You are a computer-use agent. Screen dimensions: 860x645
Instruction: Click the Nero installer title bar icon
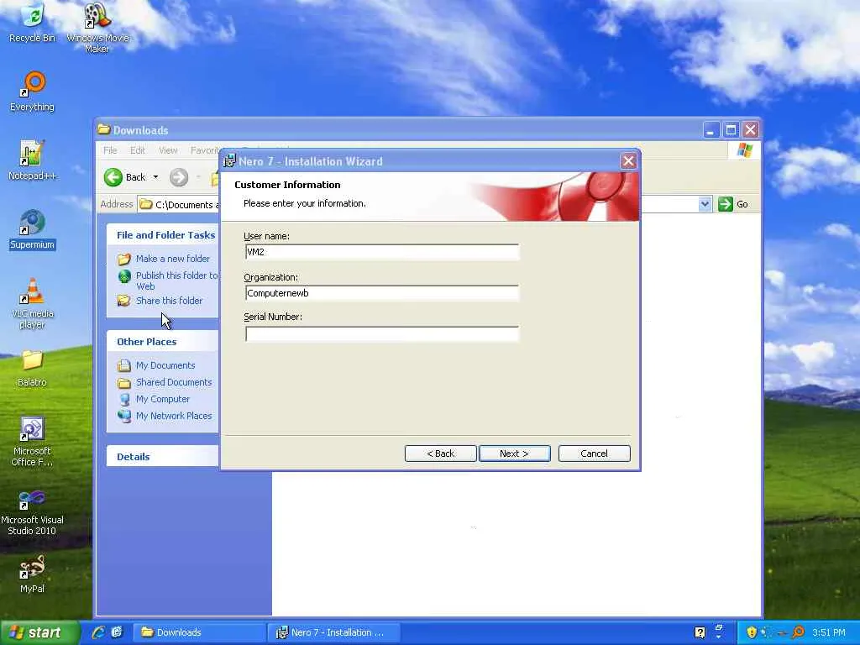(229, 161)
